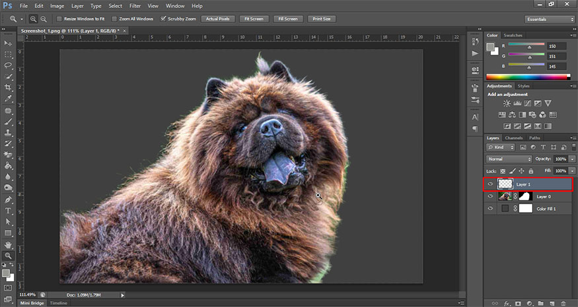Click the Print Size button
Screen dimensions: 578x307
pyautogui.click(x=322, y=18)
